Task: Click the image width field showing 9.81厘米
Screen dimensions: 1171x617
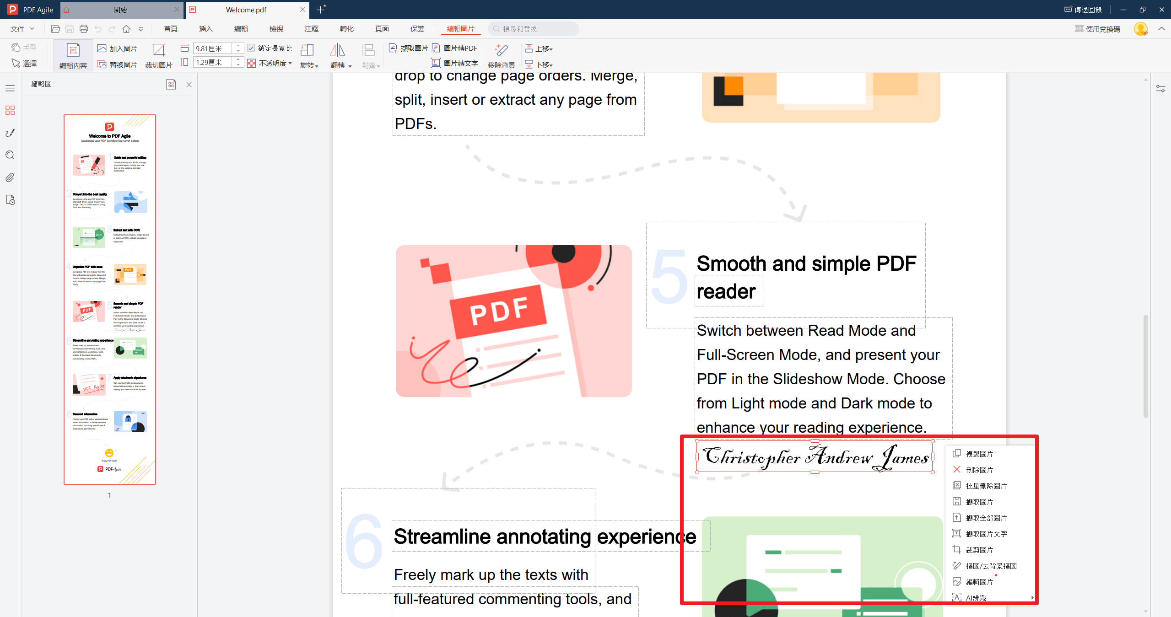Action: click(213, 48)
